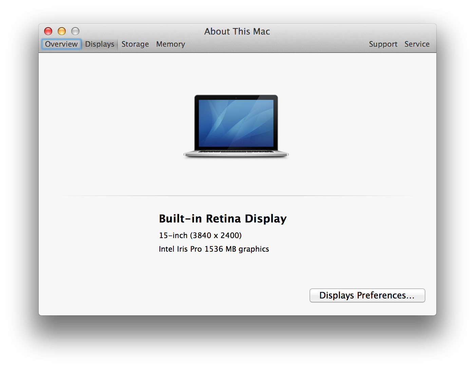This screenshot has height=369, width=475.
Task: Click the About This Mac window title
Action: point(237,32)
